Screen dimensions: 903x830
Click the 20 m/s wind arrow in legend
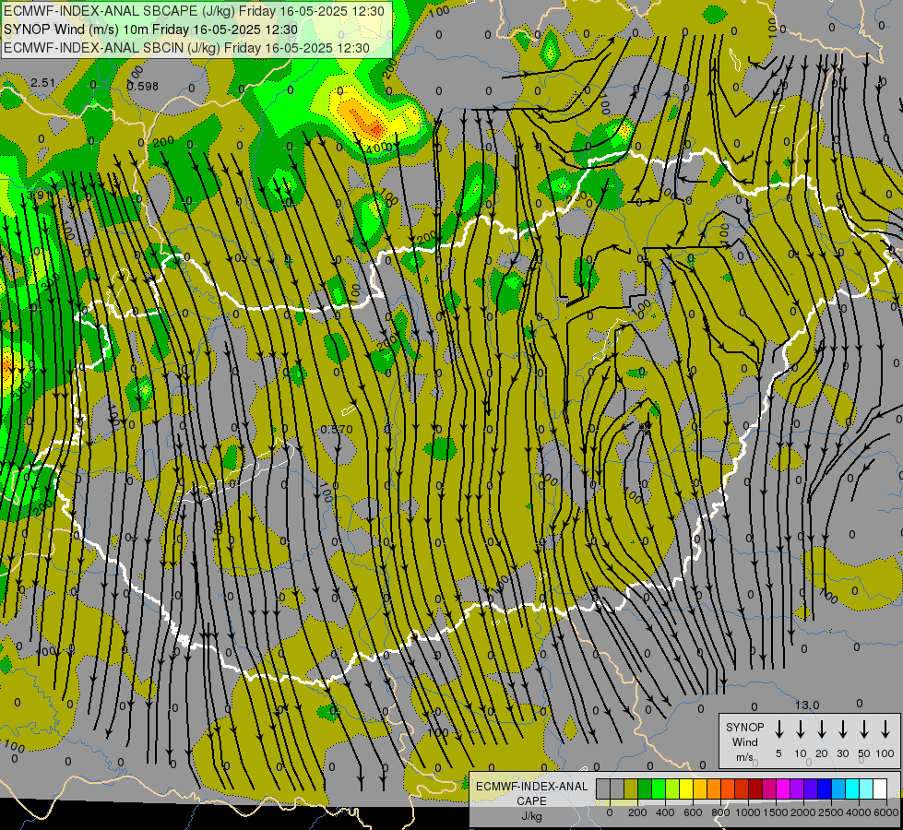click(x=822, y=729)
